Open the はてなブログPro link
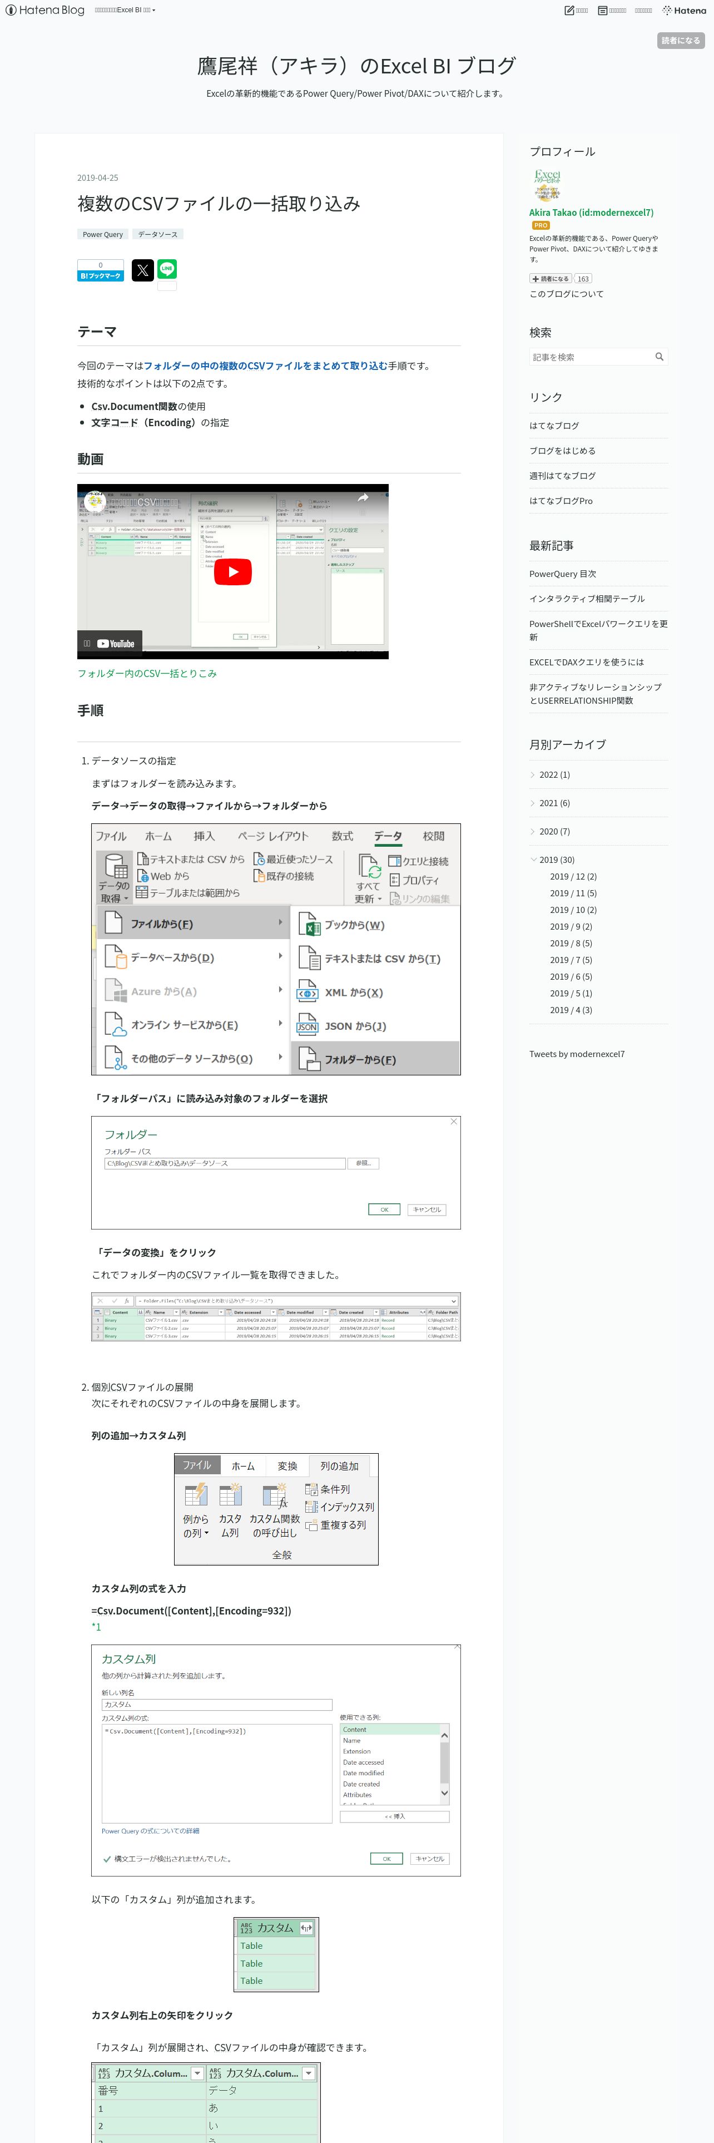The height and width of the screenshot is (2143, 714). point(561,500)
